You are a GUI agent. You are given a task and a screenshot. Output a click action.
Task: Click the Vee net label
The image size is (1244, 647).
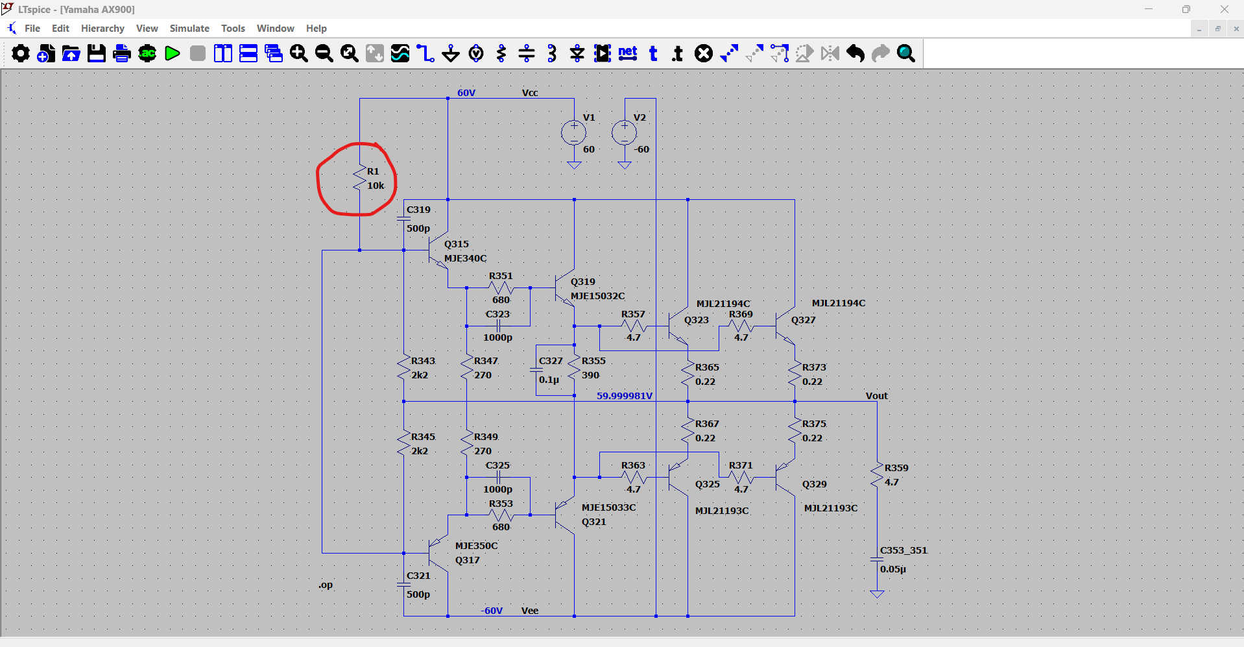530,611
